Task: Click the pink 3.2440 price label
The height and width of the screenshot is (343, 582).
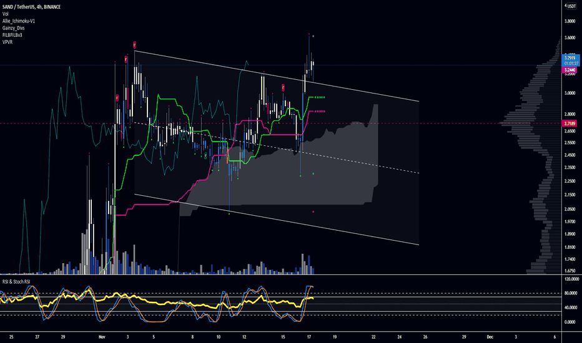Action: [570, 70]
